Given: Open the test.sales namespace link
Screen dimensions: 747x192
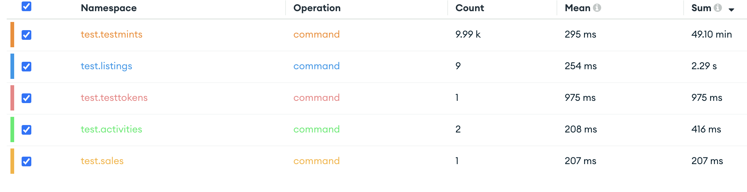Looking at the screenshot, I should point(102,161).
